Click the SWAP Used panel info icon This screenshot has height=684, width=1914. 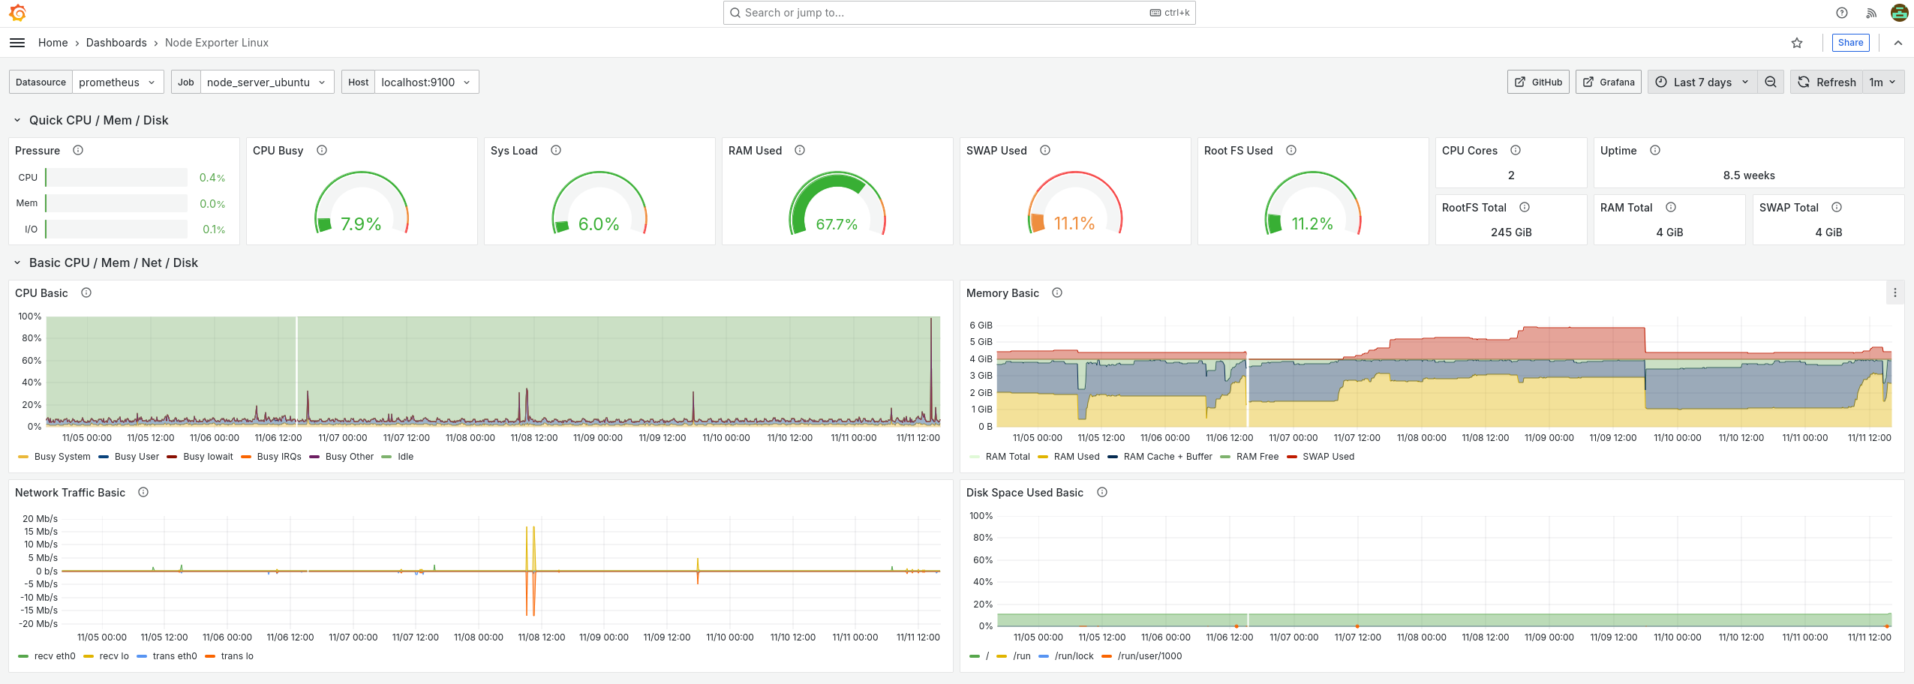click(x=1045, y=150)
